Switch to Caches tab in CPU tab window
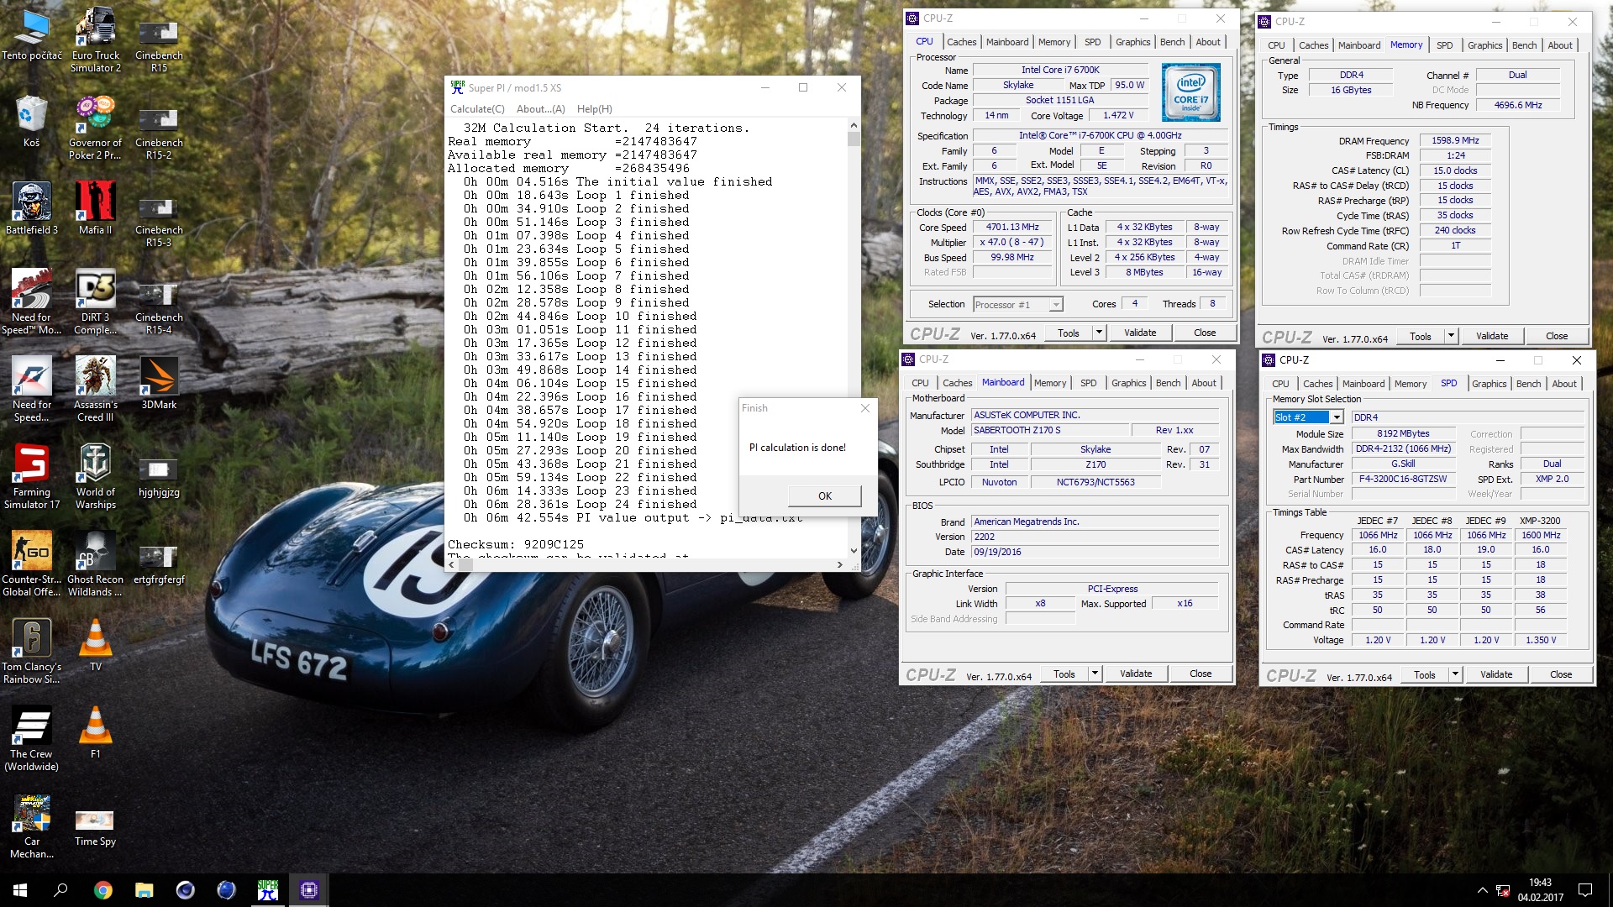 (x=961, y=42)
